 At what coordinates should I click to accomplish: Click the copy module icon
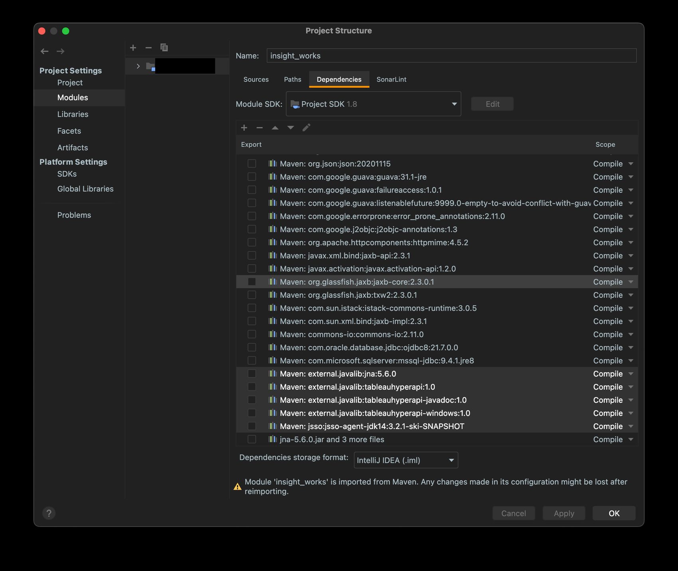coord(164,48)
